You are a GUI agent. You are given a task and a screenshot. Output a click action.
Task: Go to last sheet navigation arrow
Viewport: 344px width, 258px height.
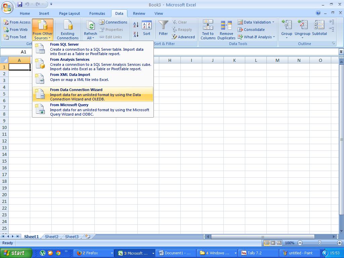point(17,236)
